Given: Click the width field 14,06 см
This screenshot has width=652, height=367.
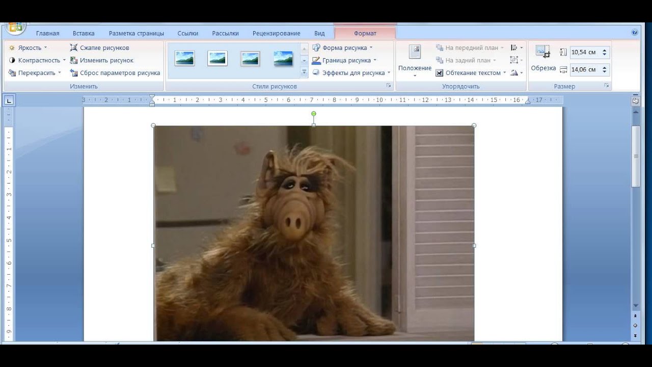Looking at the screenshot, I should 585,69.
